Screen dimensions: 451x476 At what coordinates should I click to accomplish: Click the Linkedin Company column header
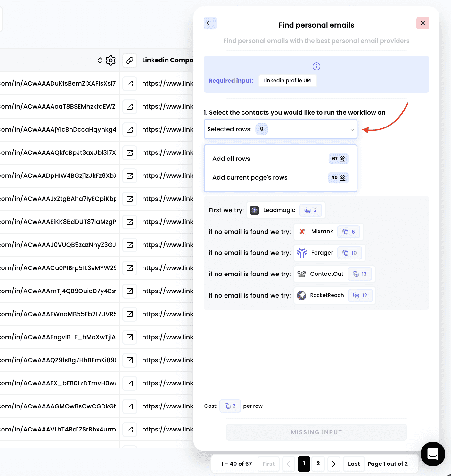point(168,60)
